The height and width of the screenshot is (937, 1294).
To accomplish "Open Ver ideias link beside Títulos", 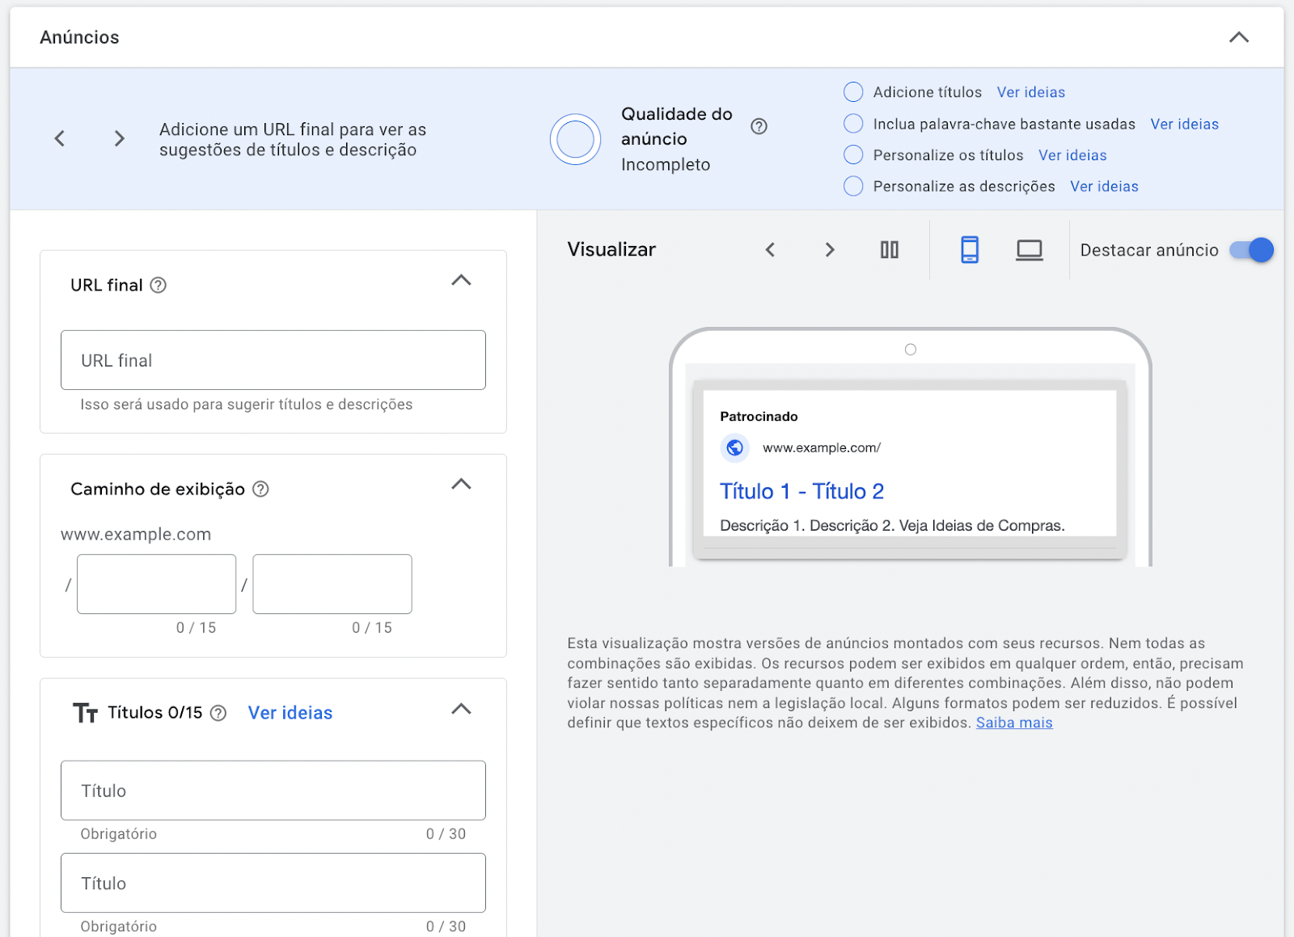I will [290, 713].
